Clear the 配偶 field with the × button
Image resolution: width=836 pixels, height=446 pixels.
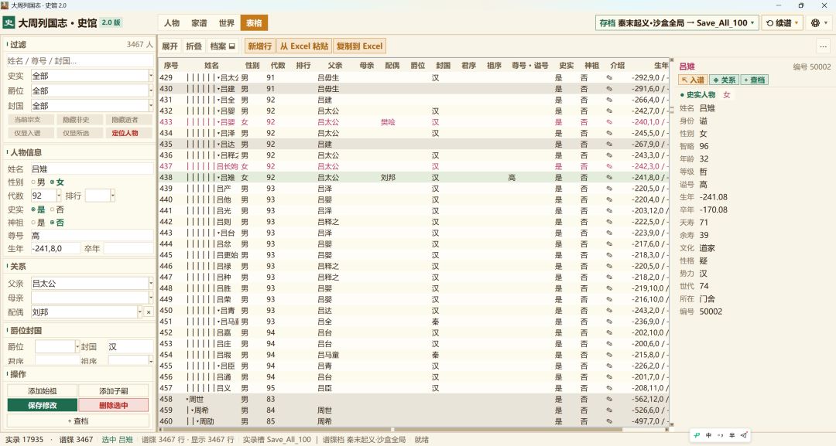pyautogui.click(x=149, y=312)
